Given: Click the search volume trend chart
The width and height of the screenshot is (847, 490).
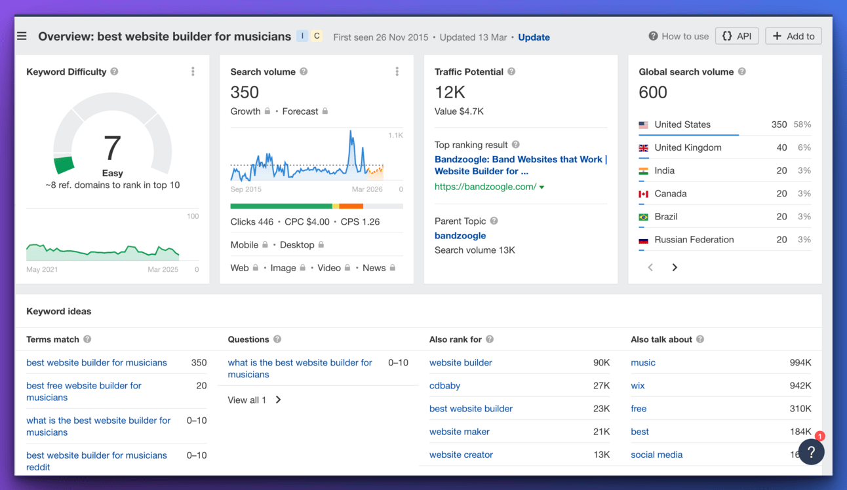Looking at the screenshot, I should [x=307, y=157].
